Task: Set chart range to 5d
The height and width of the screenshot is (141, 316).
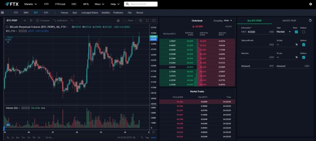Action: click(34, 137)
